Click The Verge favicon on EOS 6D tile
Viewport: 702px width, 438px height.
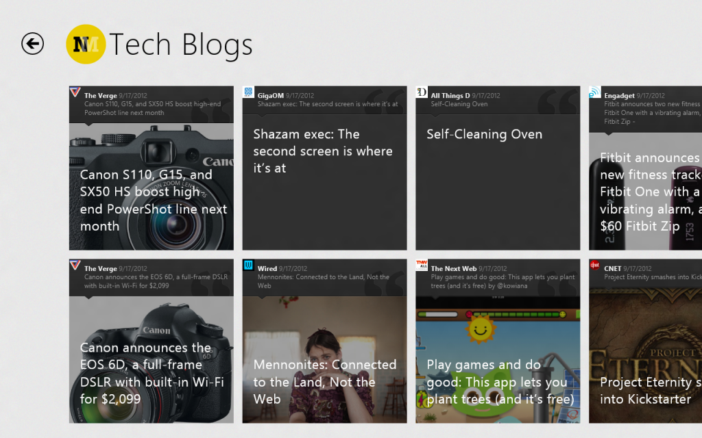75,265
